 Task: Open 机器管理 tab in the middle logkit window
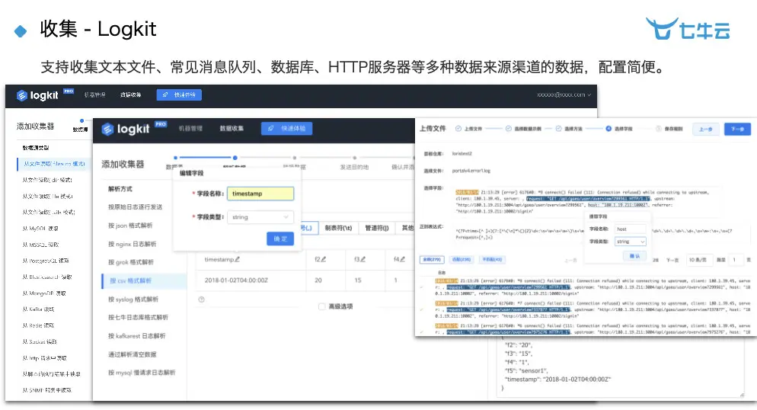(190, 129)
